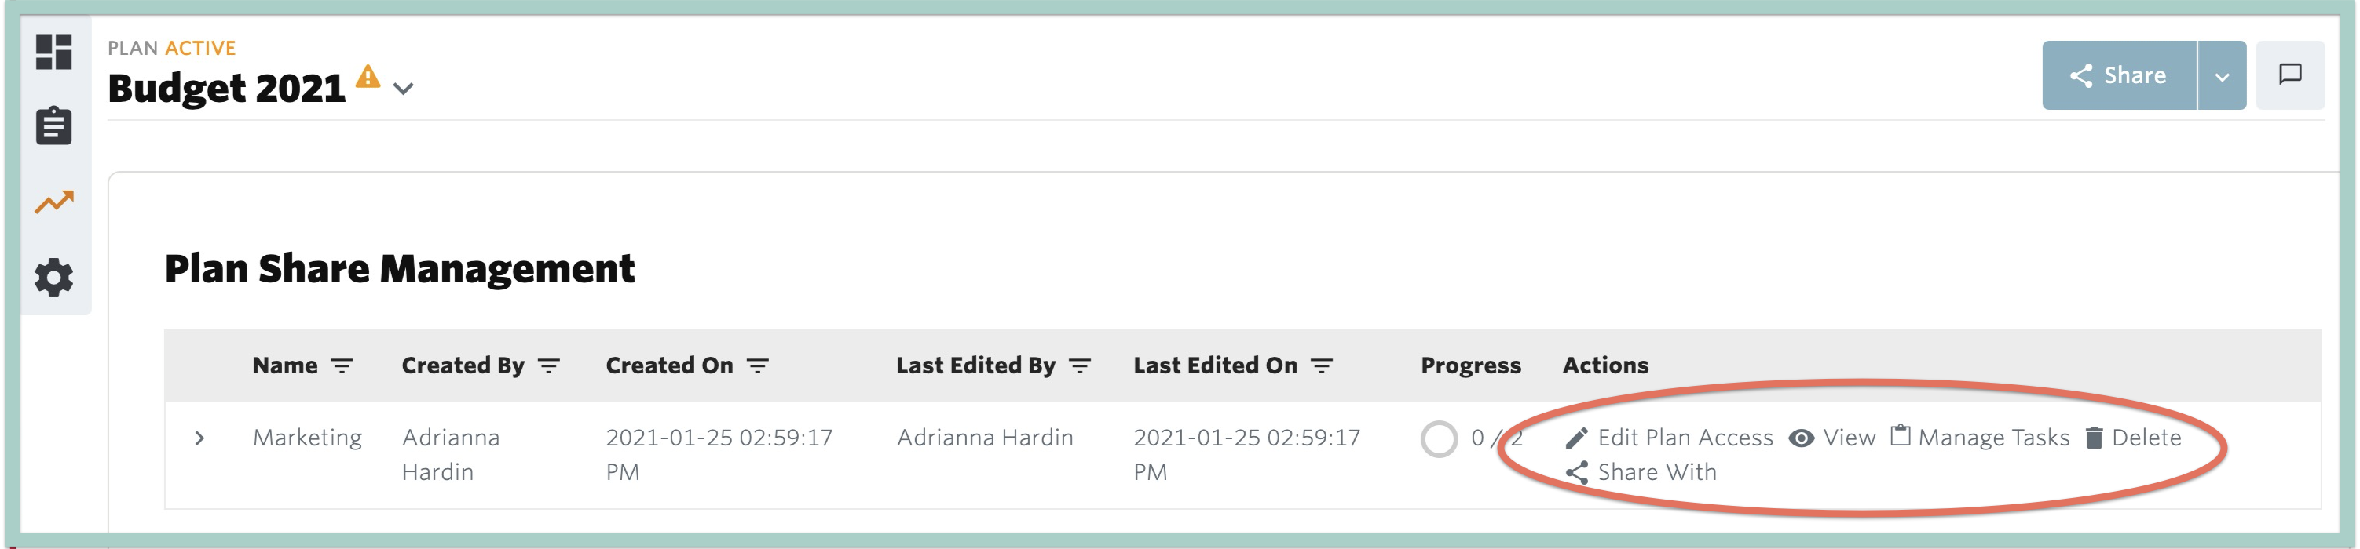Click the Created On filter icon
This screenshot has height=549, width=2360.
[758, 366]
